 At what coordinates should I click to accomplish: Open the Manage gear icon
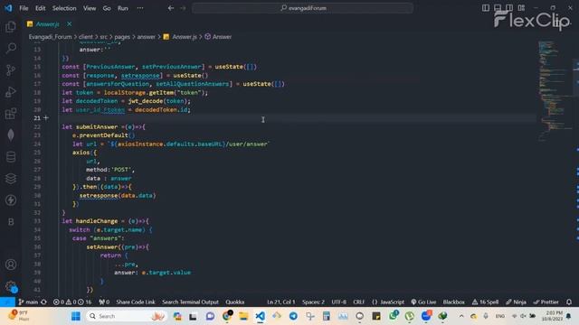[x=11, y=286]
